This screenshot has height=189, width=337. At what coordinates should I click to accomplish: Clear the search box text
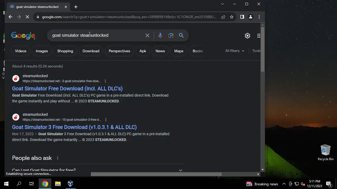tap(147, 35)
